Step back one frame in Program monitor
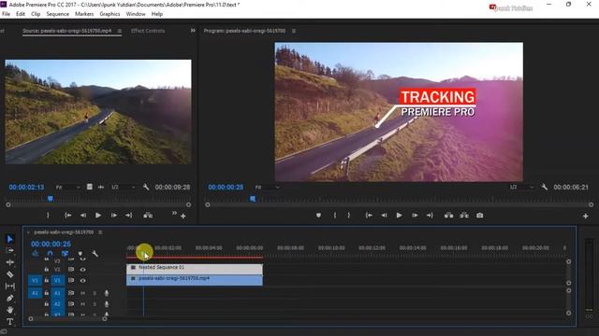The width and height of the screenshot is (599, 336). pyautogui.click(x=384, y=216)
